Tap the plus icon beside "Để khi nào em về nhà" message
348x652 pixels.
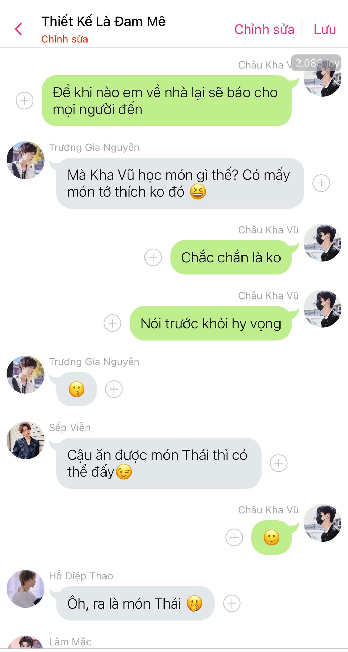(x=24, y=101)
